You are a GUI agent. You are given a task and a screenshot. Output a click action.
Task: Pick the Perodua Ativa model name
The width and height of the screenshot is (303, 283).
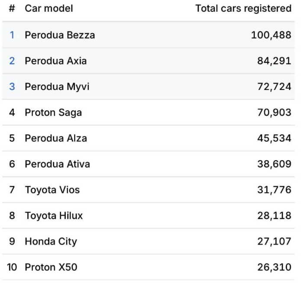pyautogui.click(x=57, y=164)
